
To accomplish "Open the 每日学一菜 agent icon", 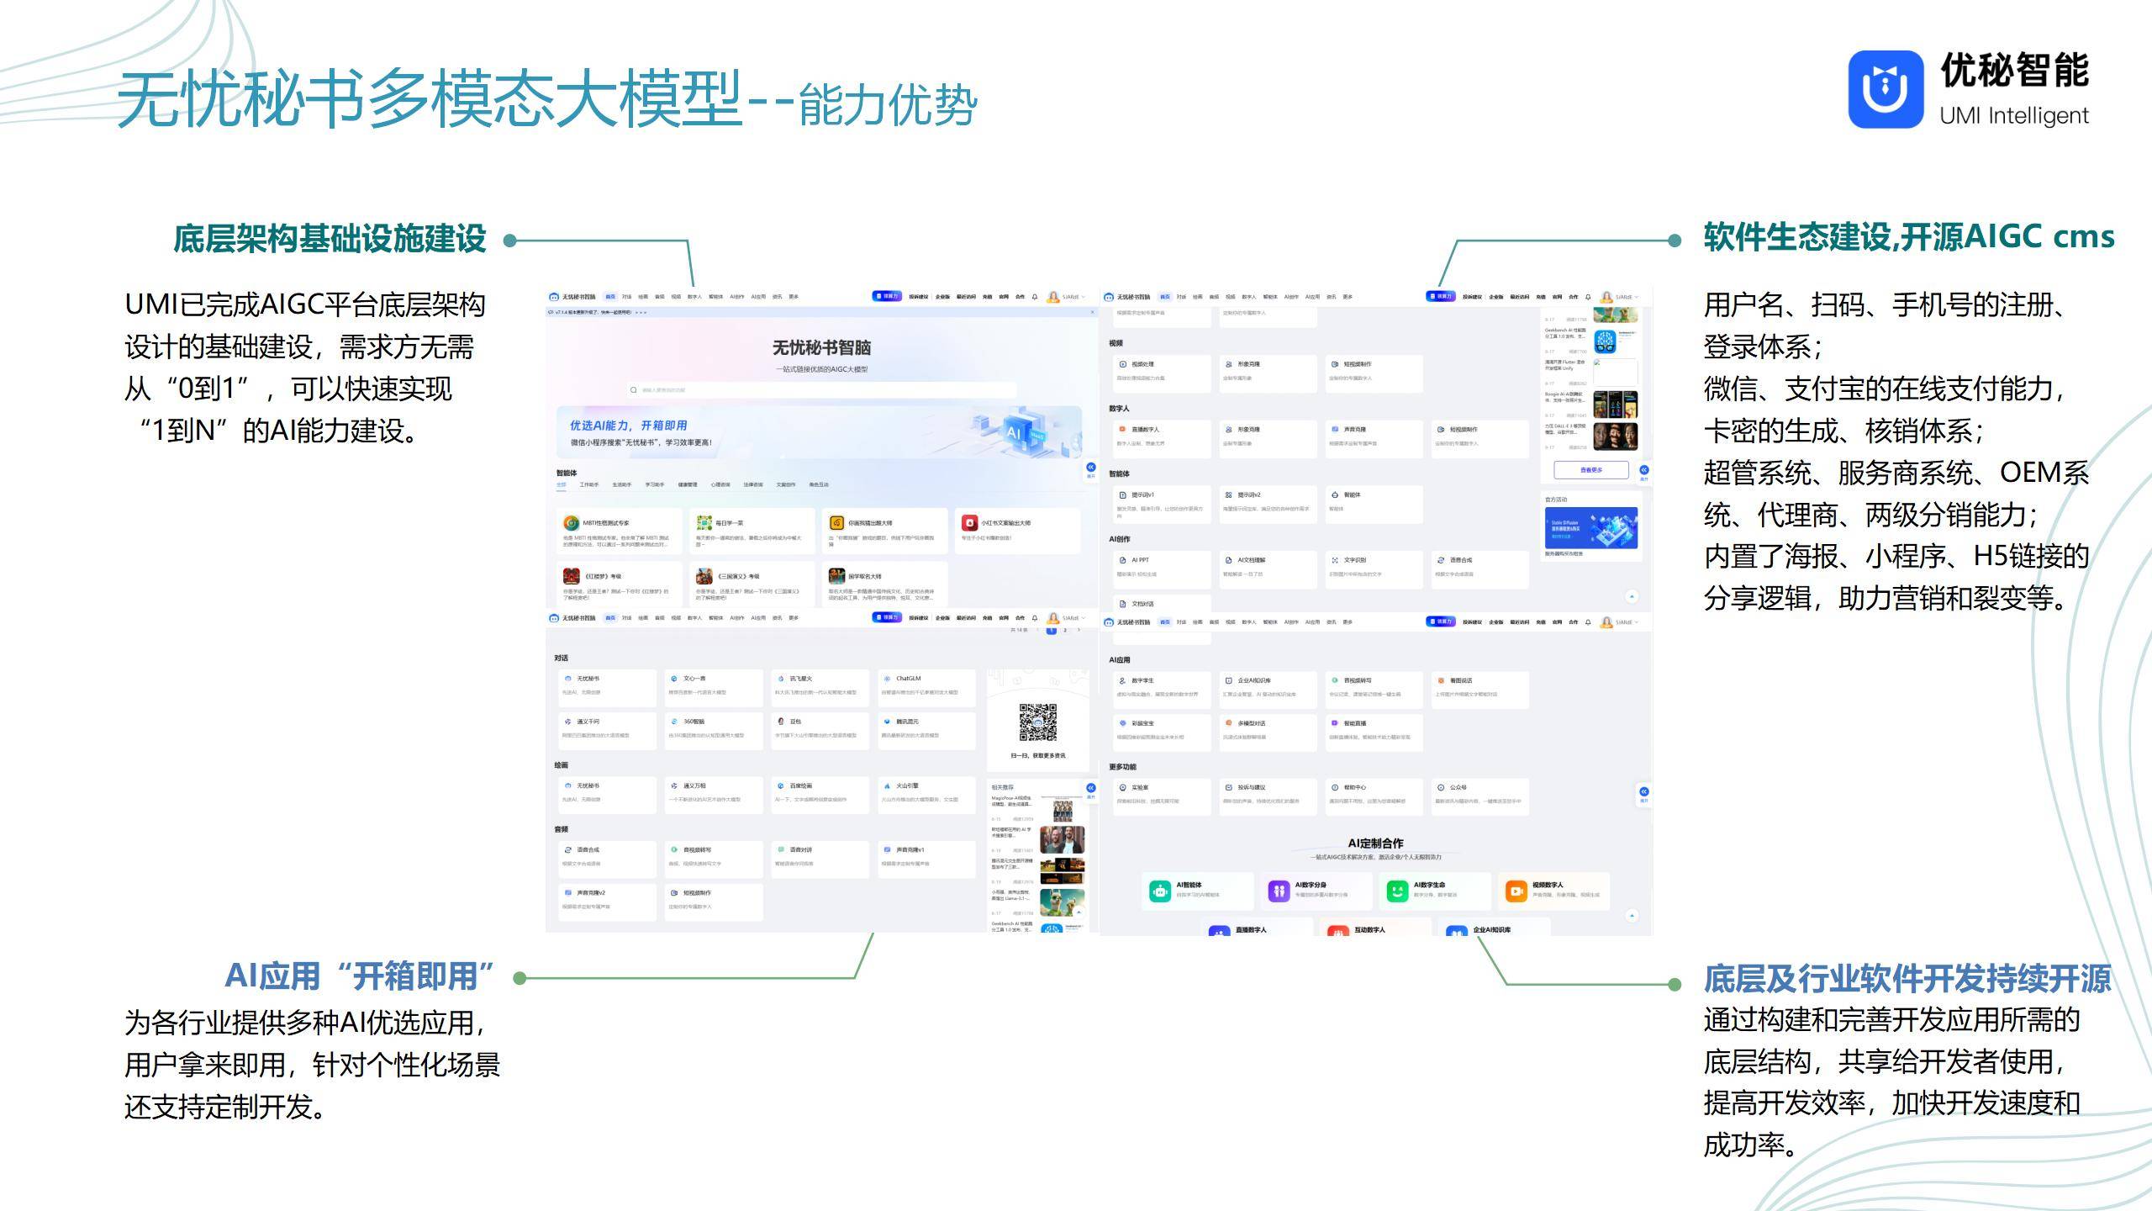I will [704, 523].
